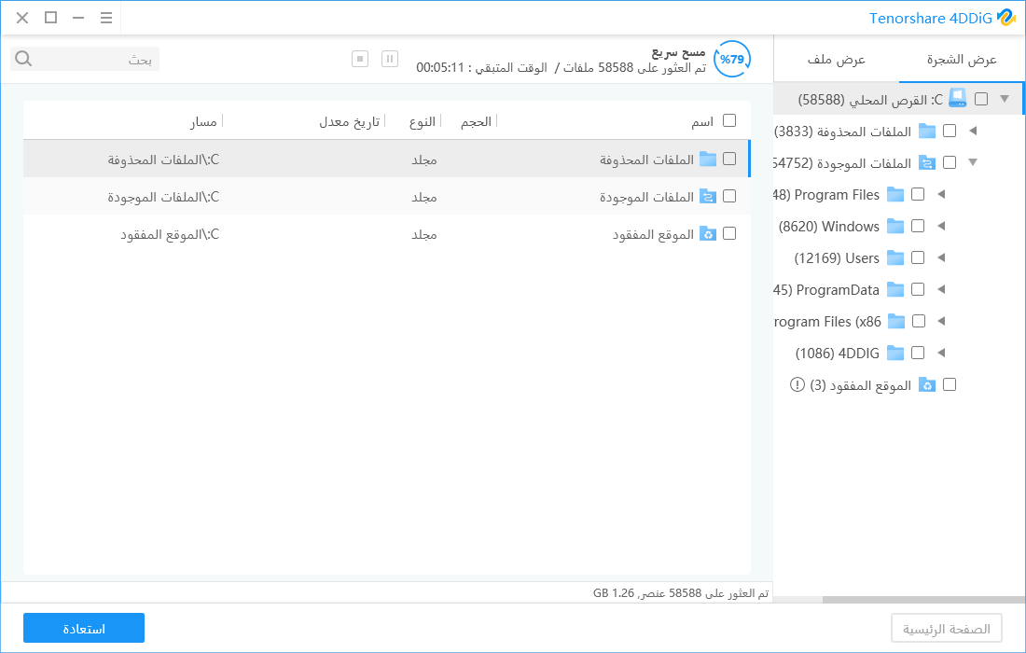The height and width of the screenshot is (653, 1026).
Task: Expand the Windows (8620) tree node
Action: (942, 226)
